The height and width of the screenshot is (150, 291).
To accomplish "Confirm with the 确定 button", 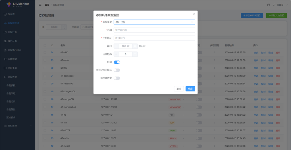I will [190, 89].
